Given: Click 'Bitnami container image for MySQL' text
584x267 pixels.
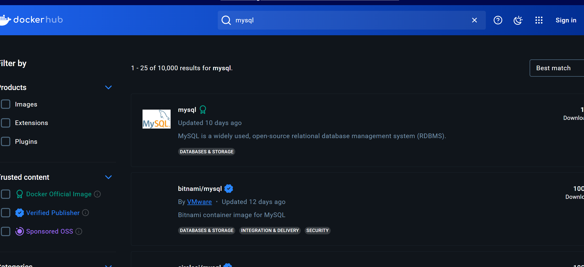Looking at the screenshot, I should pyautogui.click(x=232, y=215).
